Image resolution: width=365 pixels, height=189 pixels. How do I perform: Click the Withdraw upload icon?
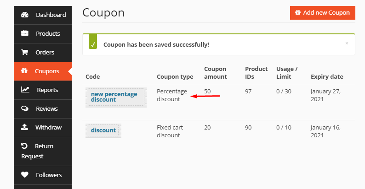pos(25,127)
